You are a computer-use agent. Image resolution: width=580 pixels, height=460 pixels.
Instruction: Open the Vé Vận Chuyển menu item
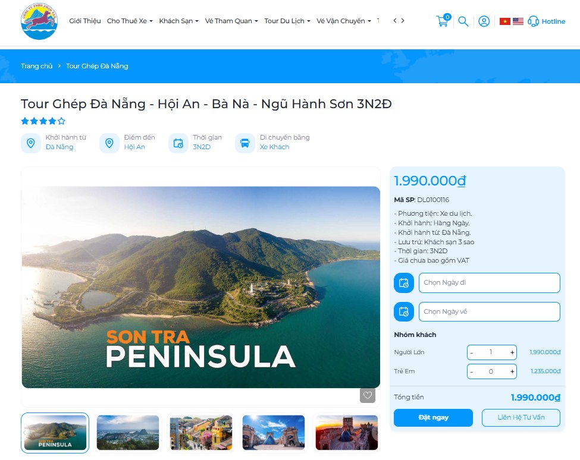point(343,21)
